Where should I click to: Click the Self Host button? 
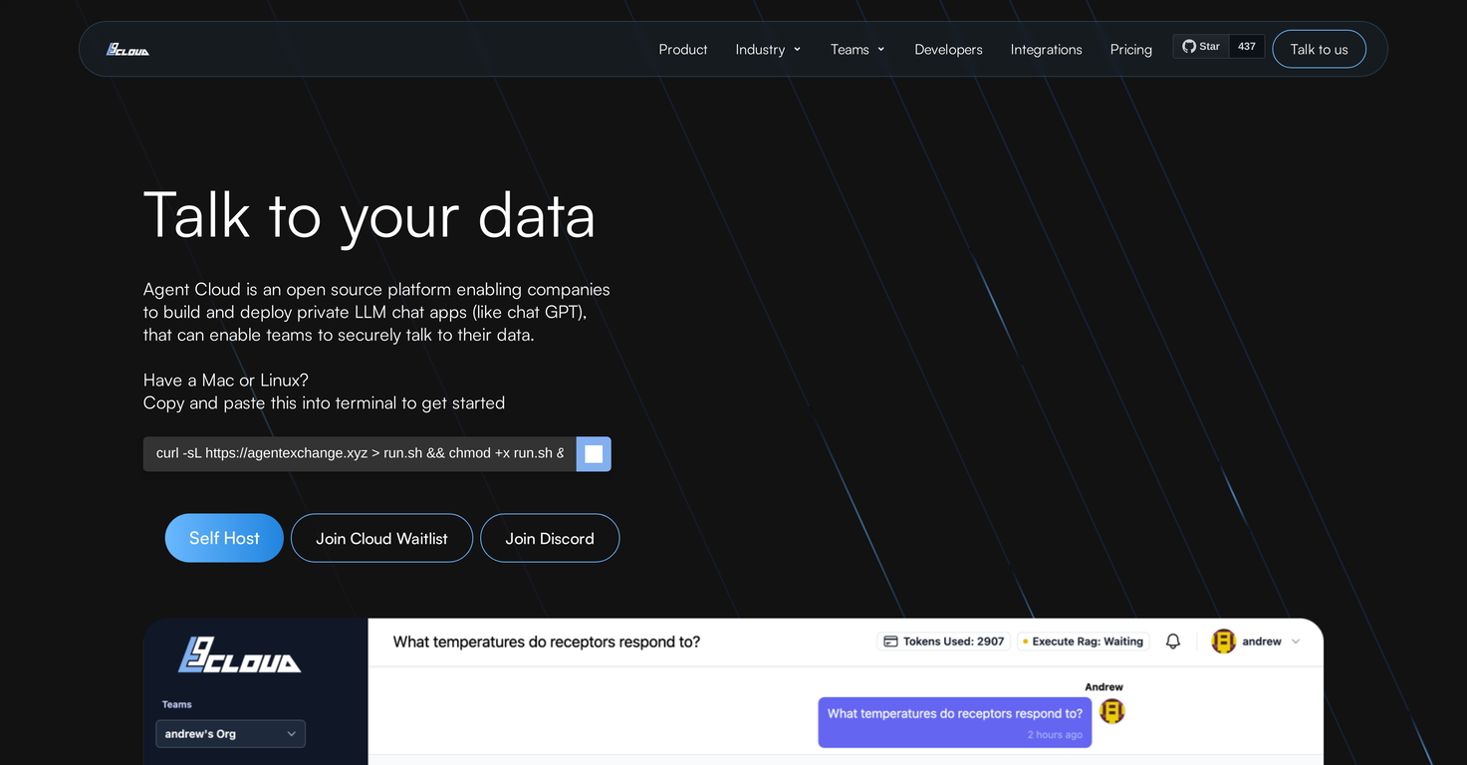pos(224,538)
